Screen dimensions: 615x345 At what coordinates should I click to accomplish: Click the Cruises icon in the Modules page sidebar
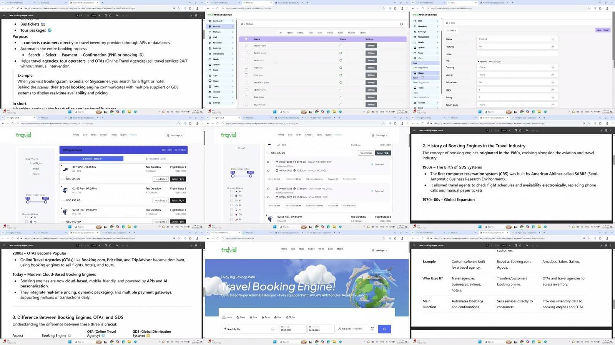[209, 92]
